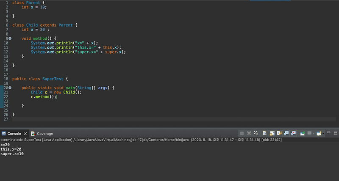Open the Display Selected Console dropdown arrow
Screen dimensions: 339x181
click(314, 134)
